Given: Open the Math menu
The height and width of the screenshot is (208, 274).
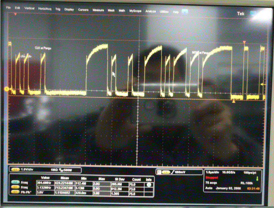Looking at the screenshot, I should point(122,11).
